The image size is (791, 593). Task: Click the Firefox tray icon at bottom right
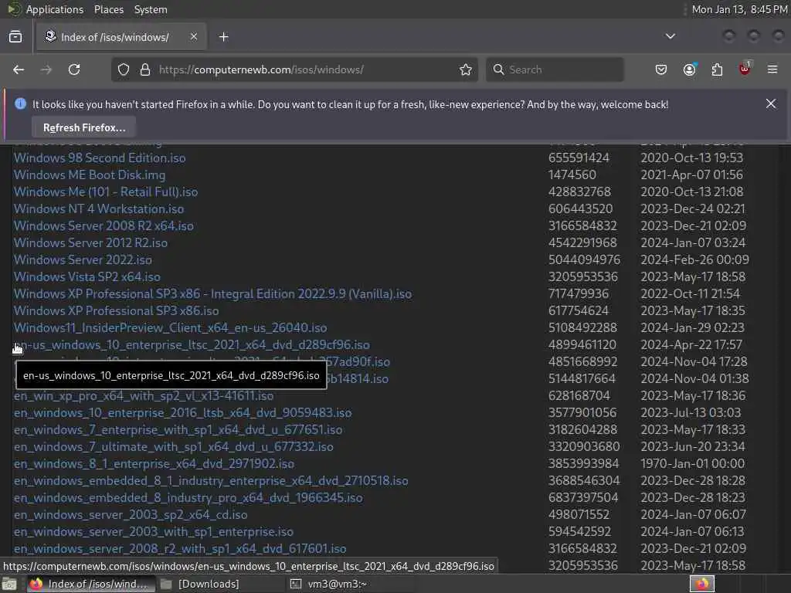702,584
